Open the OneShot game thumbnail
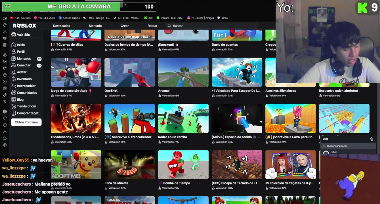The width and height of the screenshot is (380, 204). [130, 72]
